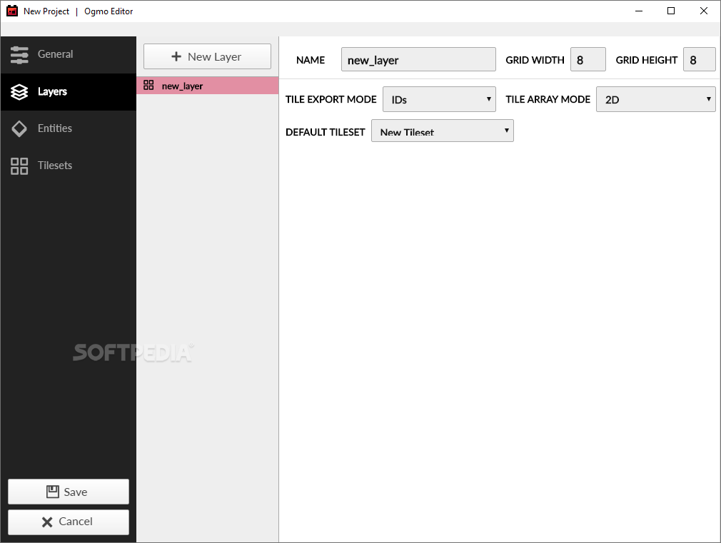Click the Grid Height input field
Viewport: 721px width, 543px height.
pyautogui.click(x=700, y=59)
